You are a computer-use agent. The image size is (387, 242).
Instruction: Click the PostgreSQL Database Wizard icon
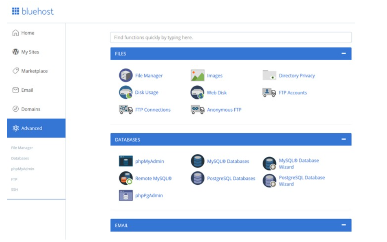(x=269, y=181)
